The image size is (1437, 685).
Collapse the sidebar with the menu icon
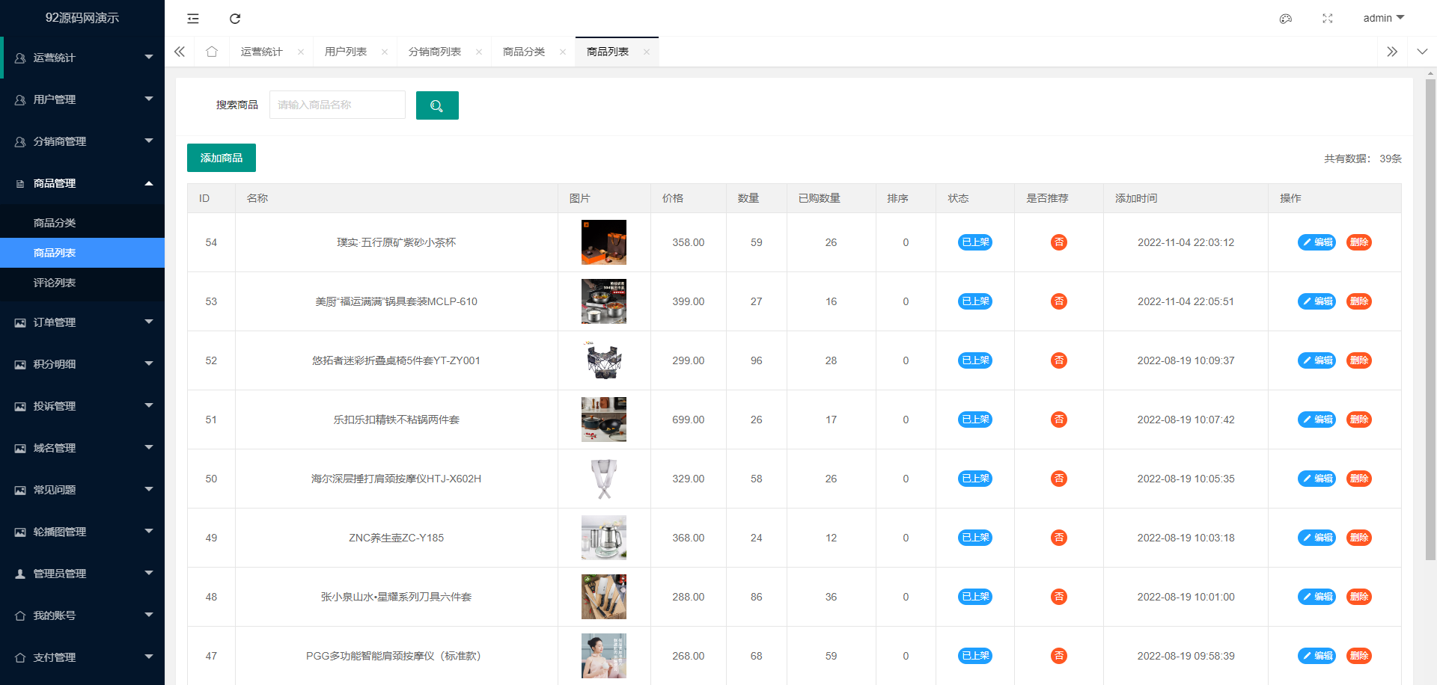(193, 19)
